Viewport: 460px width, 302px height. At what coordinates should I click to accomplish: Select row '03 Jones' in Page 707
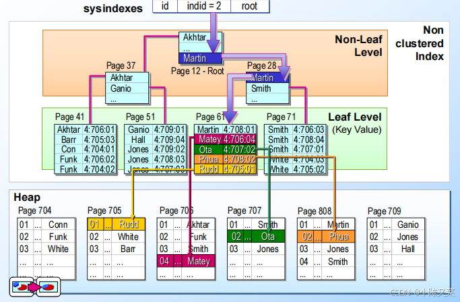point(256,249)
